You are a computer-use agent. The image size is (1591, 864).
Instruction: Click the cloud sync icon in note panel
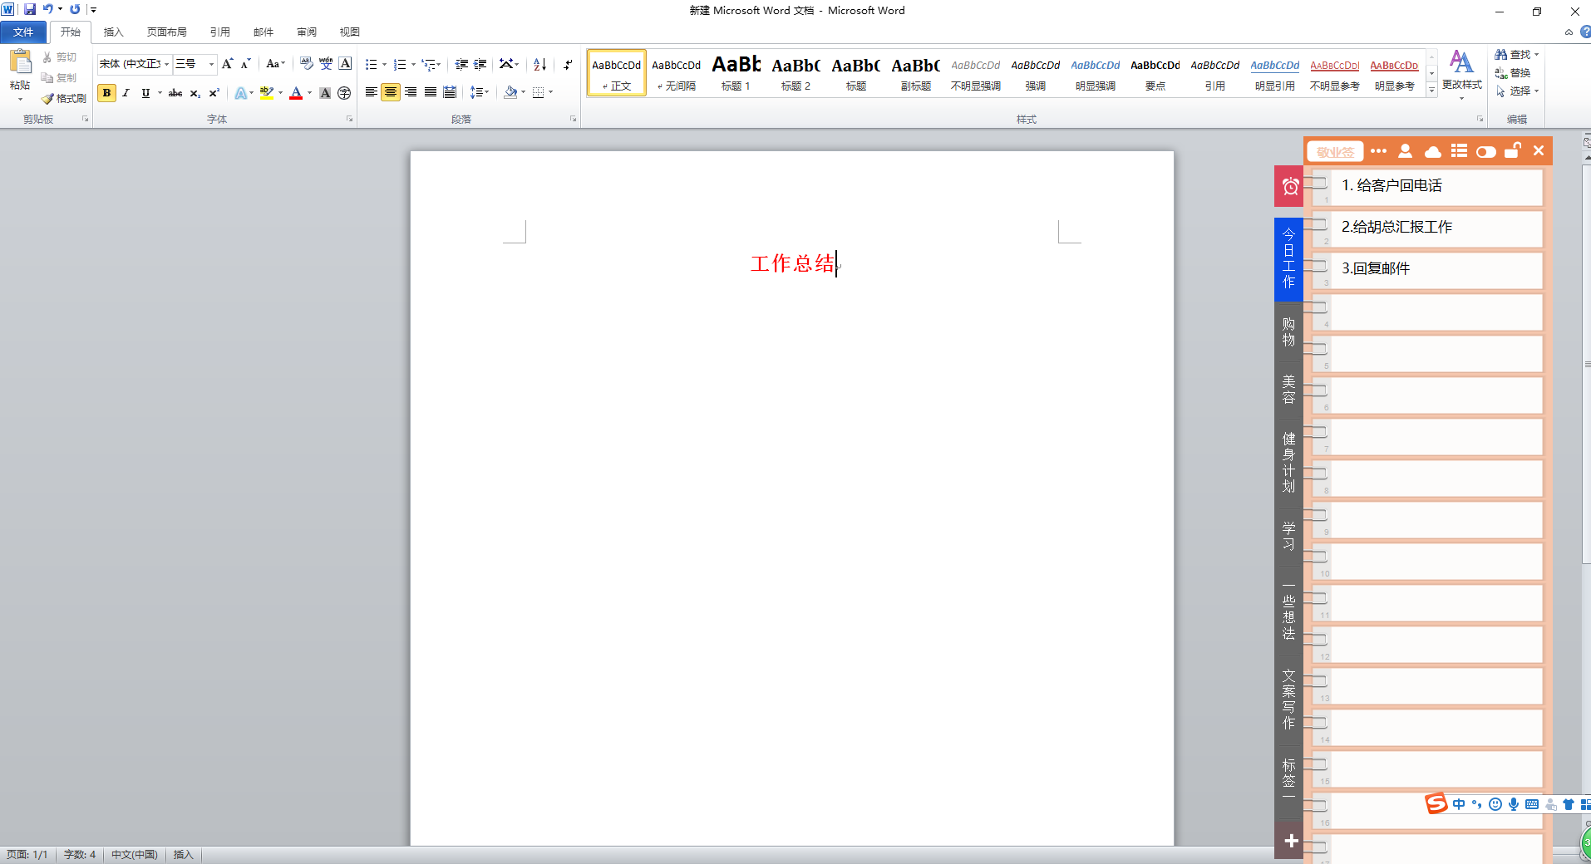pyautogui.click(x=1433, y=151)
